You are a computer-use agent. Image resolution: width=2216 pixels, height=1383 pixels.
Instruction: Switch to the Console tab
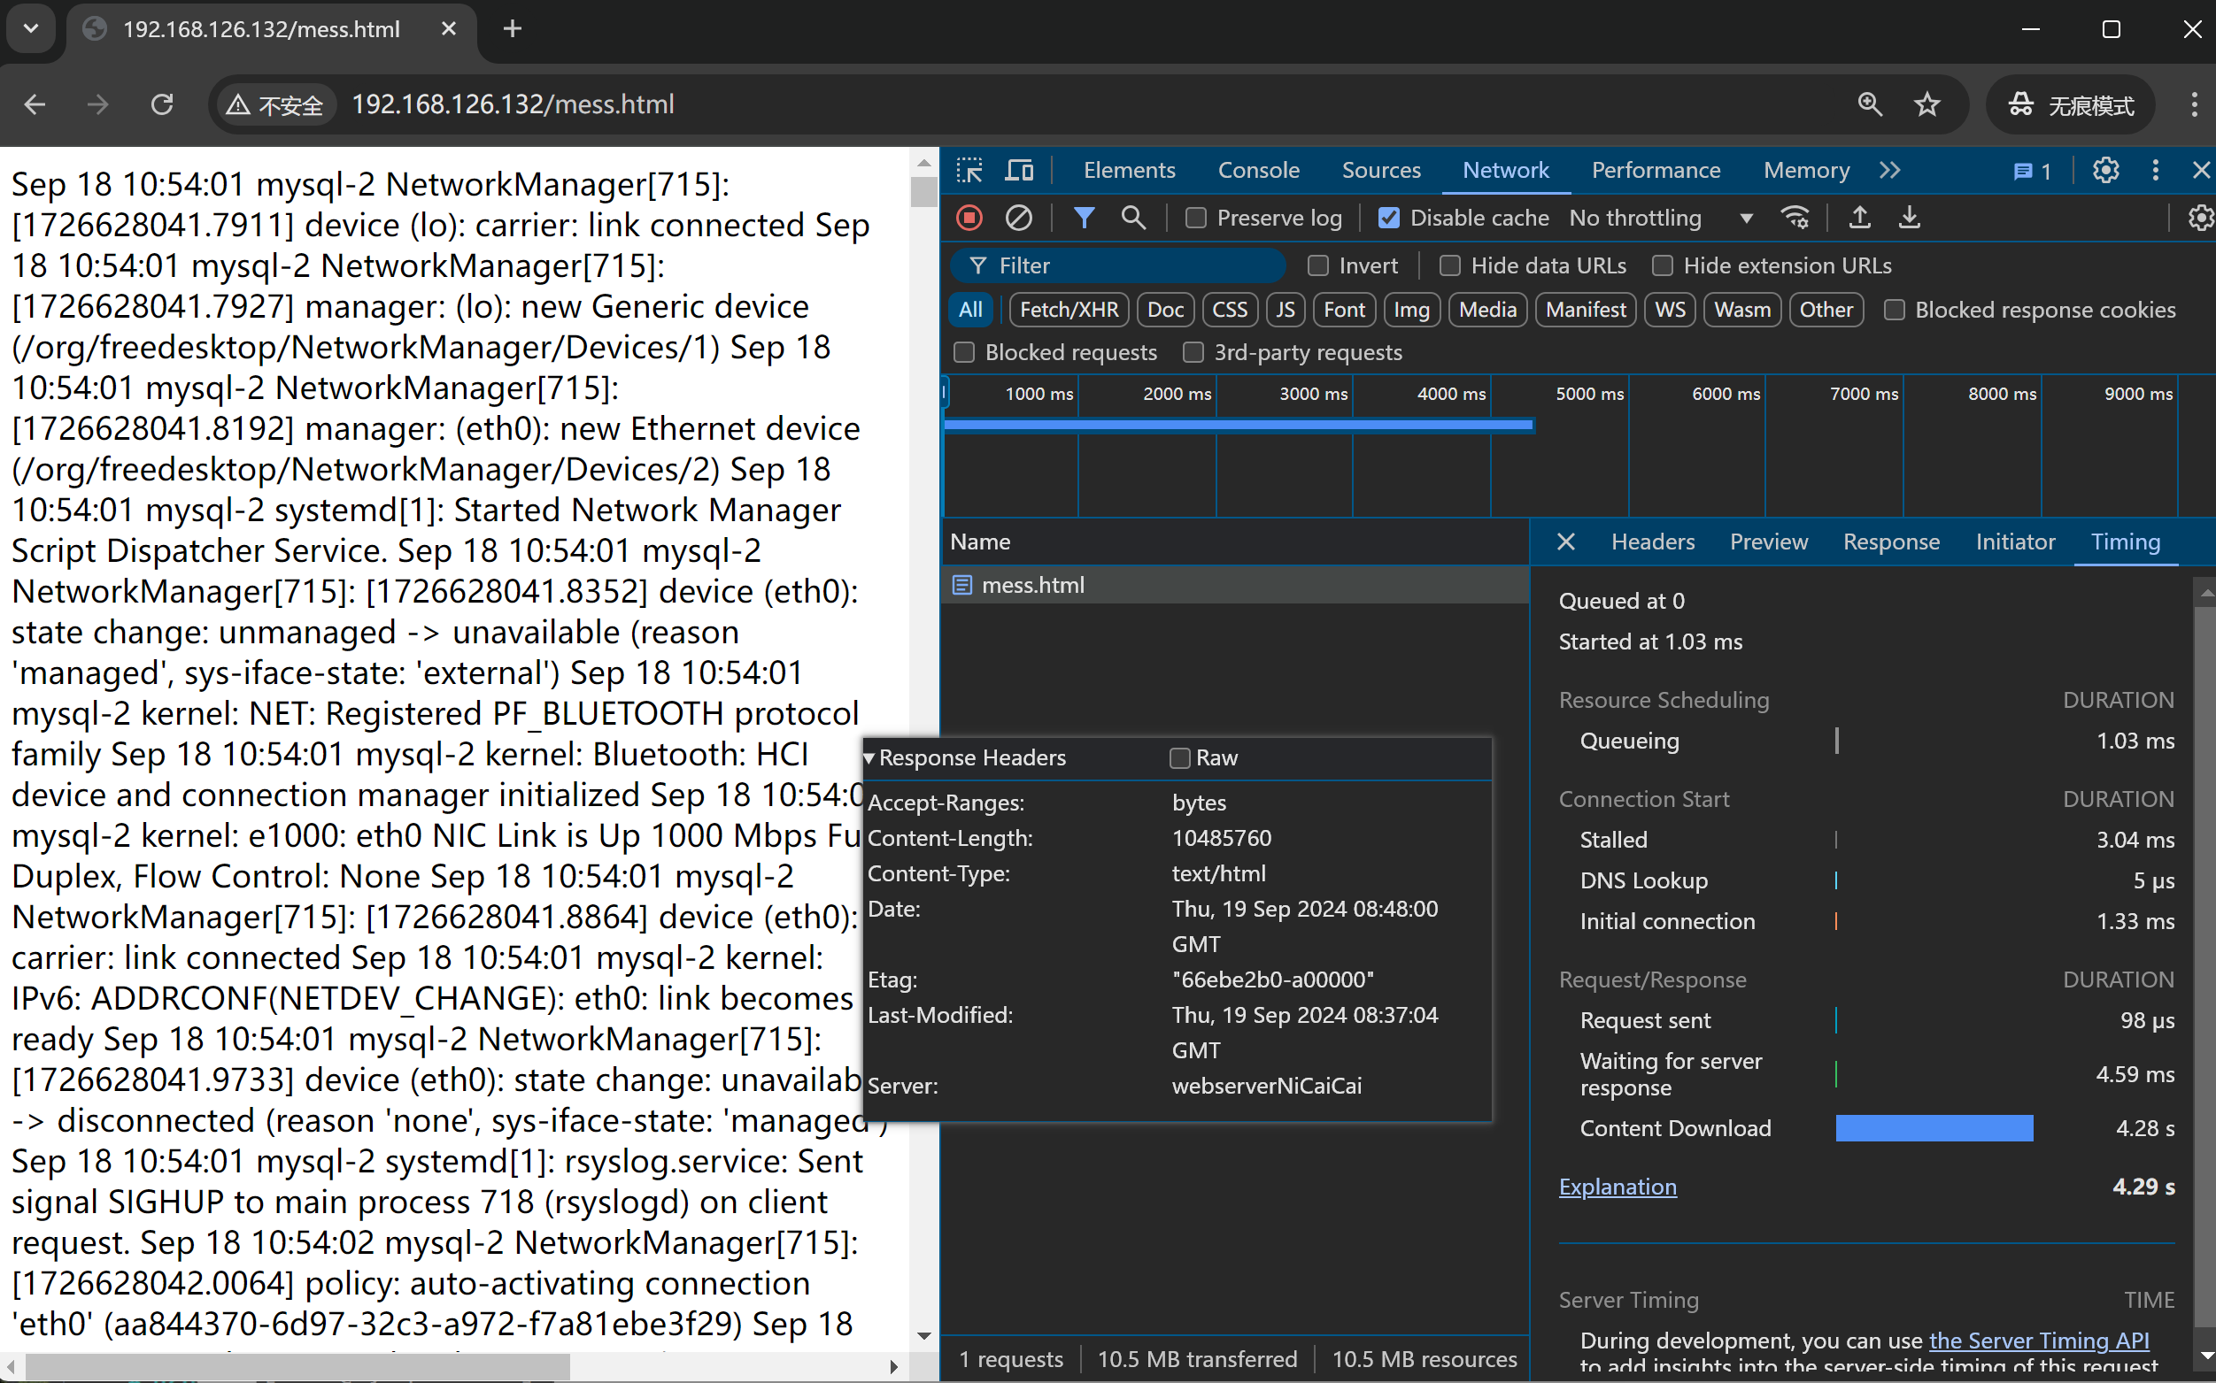point(1258,170)
